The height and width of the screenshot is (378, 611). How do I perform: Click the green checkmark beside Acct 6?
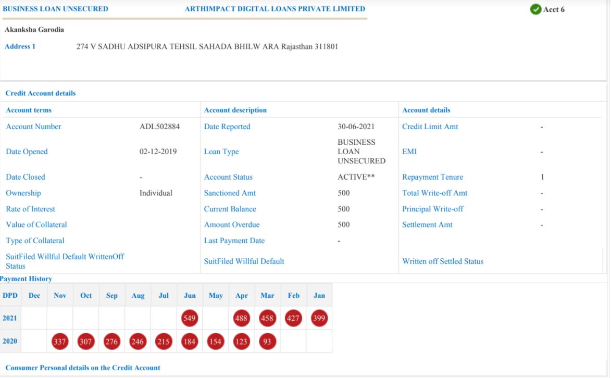(535, 9)
